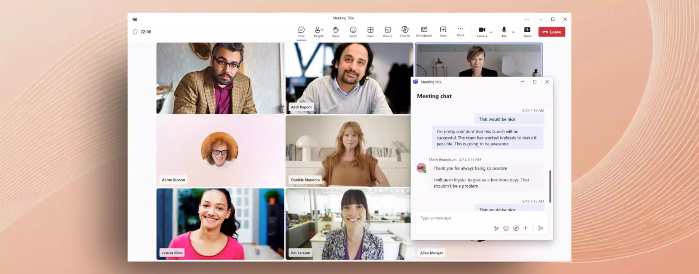Viewport: 699px width, 274px height.
Task: Click the 22:06 meeting timer
Action: click(x=146, y=32)
